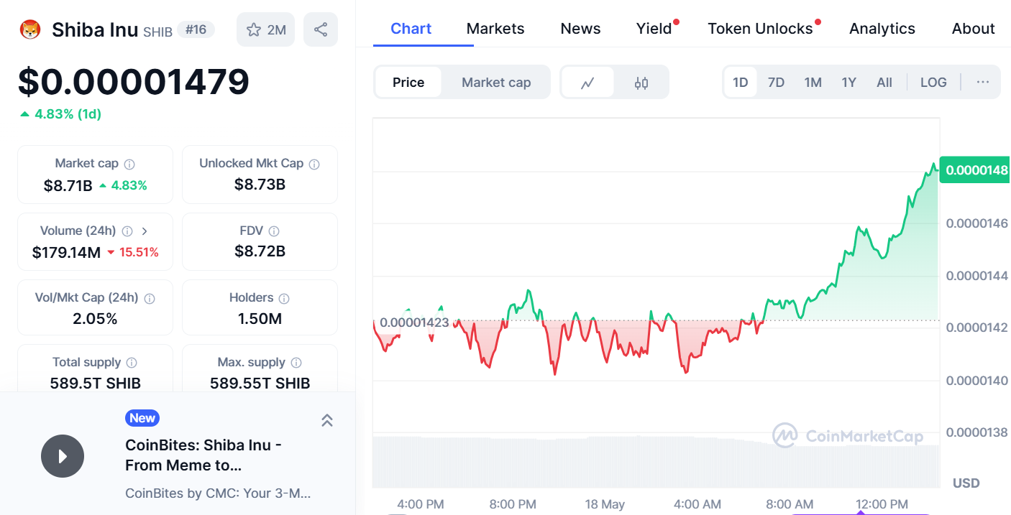This screenshot has width=1011, height=515.
Task: Click the current price 0.0000148 label
Action: pos(975,170)
